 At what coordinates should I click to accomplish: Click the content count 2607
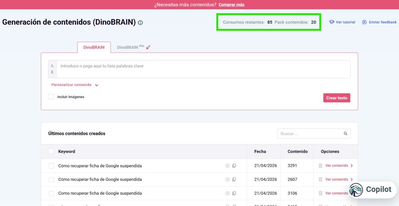point(292,179)
